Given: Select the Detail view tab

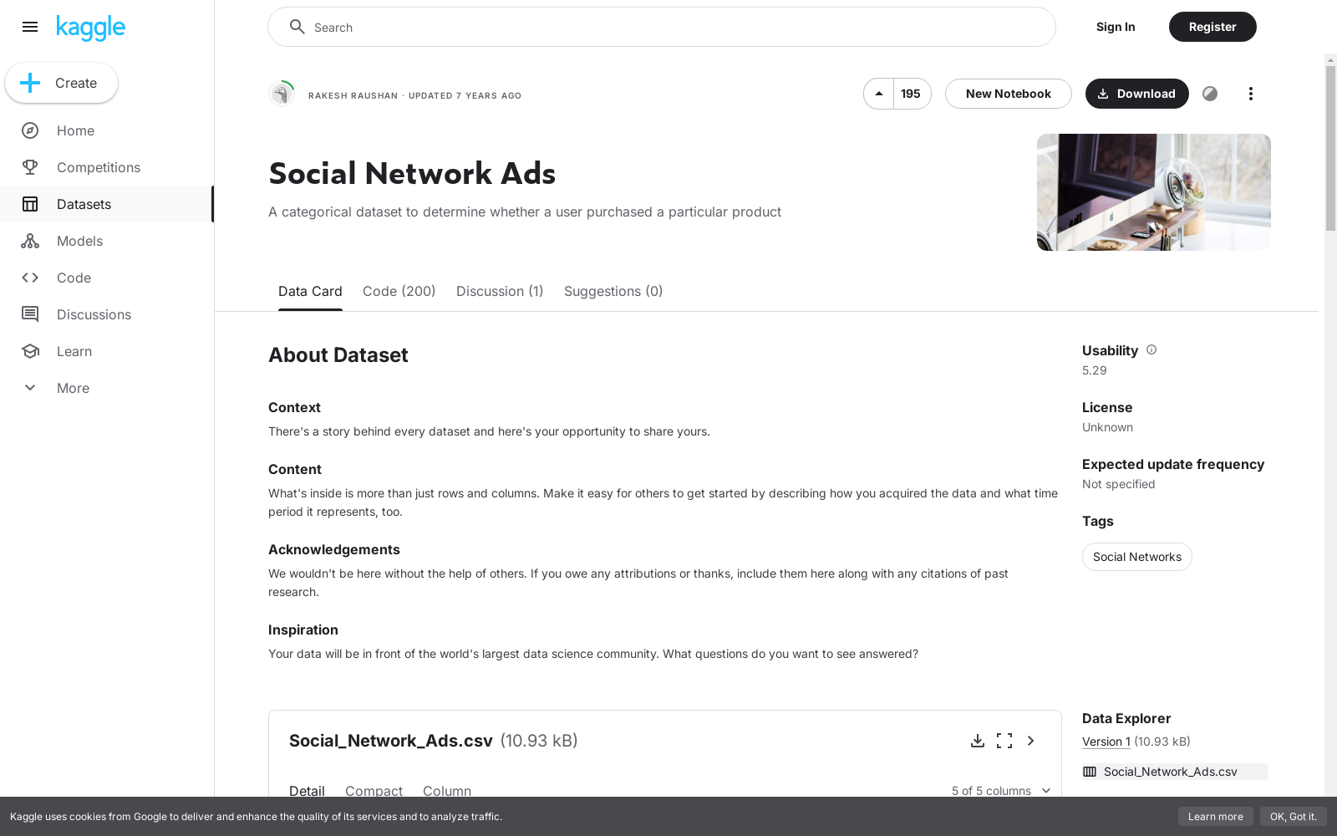Looking at the screenshot, I should click(307, 791).
